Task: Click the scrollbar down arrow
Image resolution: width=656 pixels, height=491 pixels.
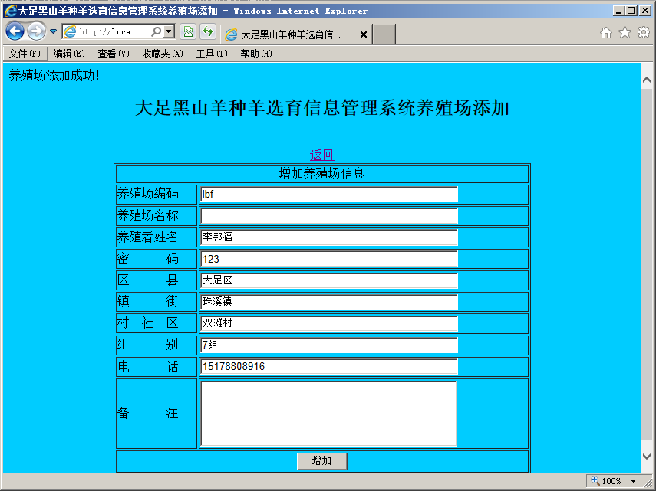Action: click(646, 456)
